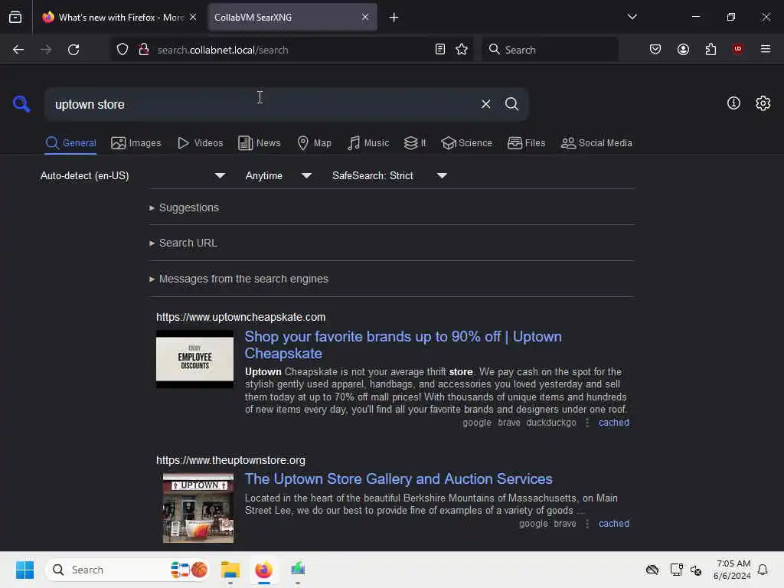Open https://www.uptowncheapskate.com URL link
Image resolution: width=784 pixels, height=588 pixels.
click(x=240, y=317)
